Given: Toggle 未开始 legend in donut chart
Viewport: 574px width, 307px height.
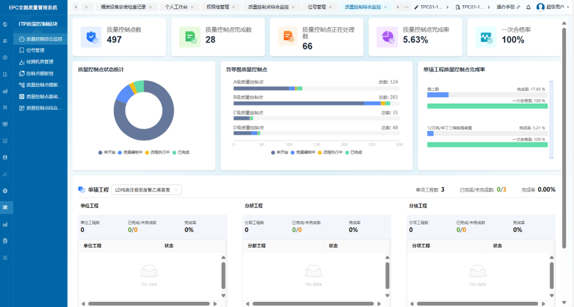Looking at the screenshot, I should 106,153.
